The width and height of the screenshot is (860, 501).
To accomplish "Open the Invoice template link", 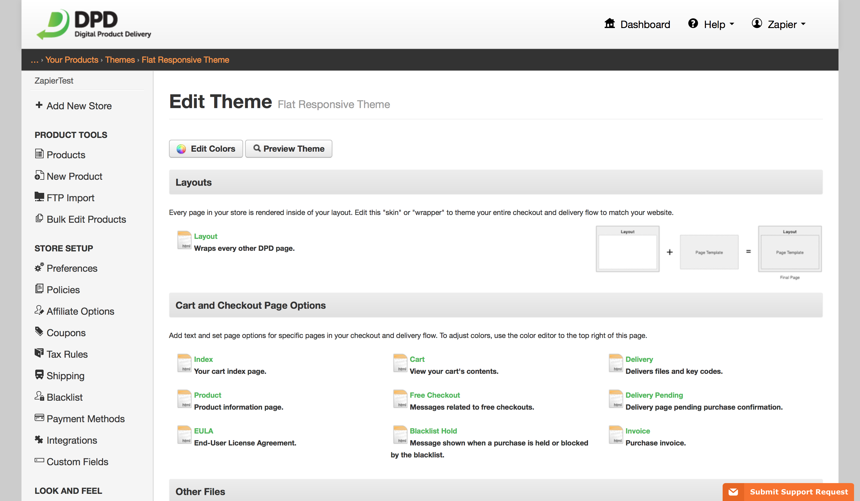I will (638, 431).
